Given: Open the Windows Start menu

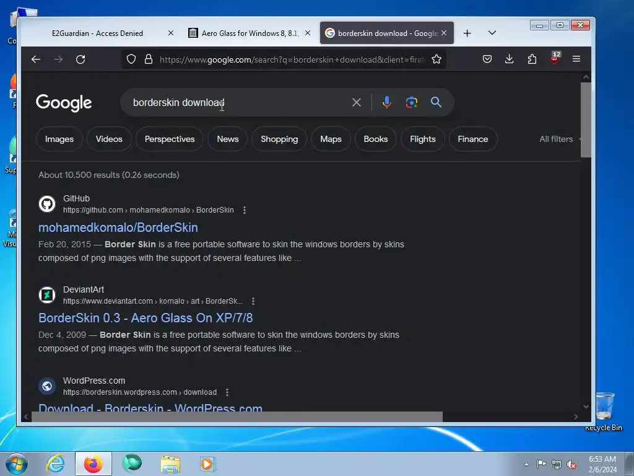Looking at the screenshot, I should [x=17, y=464].
